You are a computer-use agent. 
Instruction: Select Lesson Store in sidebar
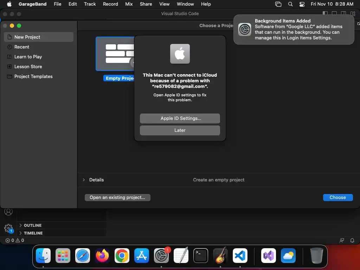point(39,66)
